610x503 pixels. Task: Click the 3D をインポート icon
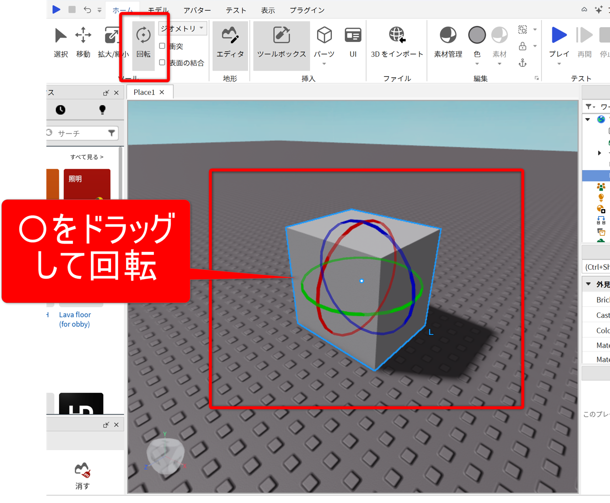[397, 42]
